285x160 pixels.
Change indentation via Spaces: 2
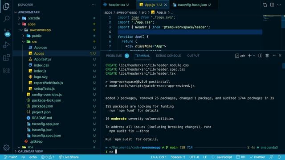click(178, 157)
